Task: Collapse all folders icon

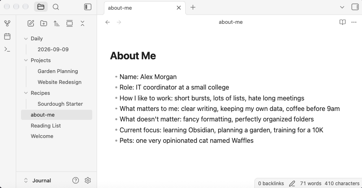Action: click(83, 23)
